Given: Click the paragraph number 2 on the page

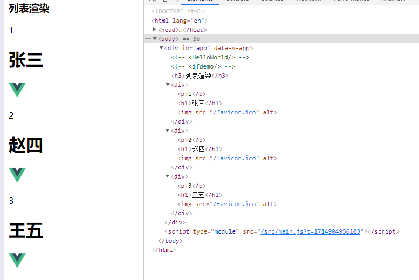Looking at the screenshot, I should (x=11, y=115).
